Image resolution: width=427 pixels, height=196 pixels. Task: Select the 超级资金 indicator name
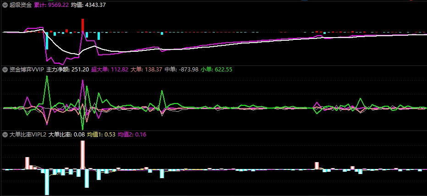pyautogui.click(x=21, y=5)
